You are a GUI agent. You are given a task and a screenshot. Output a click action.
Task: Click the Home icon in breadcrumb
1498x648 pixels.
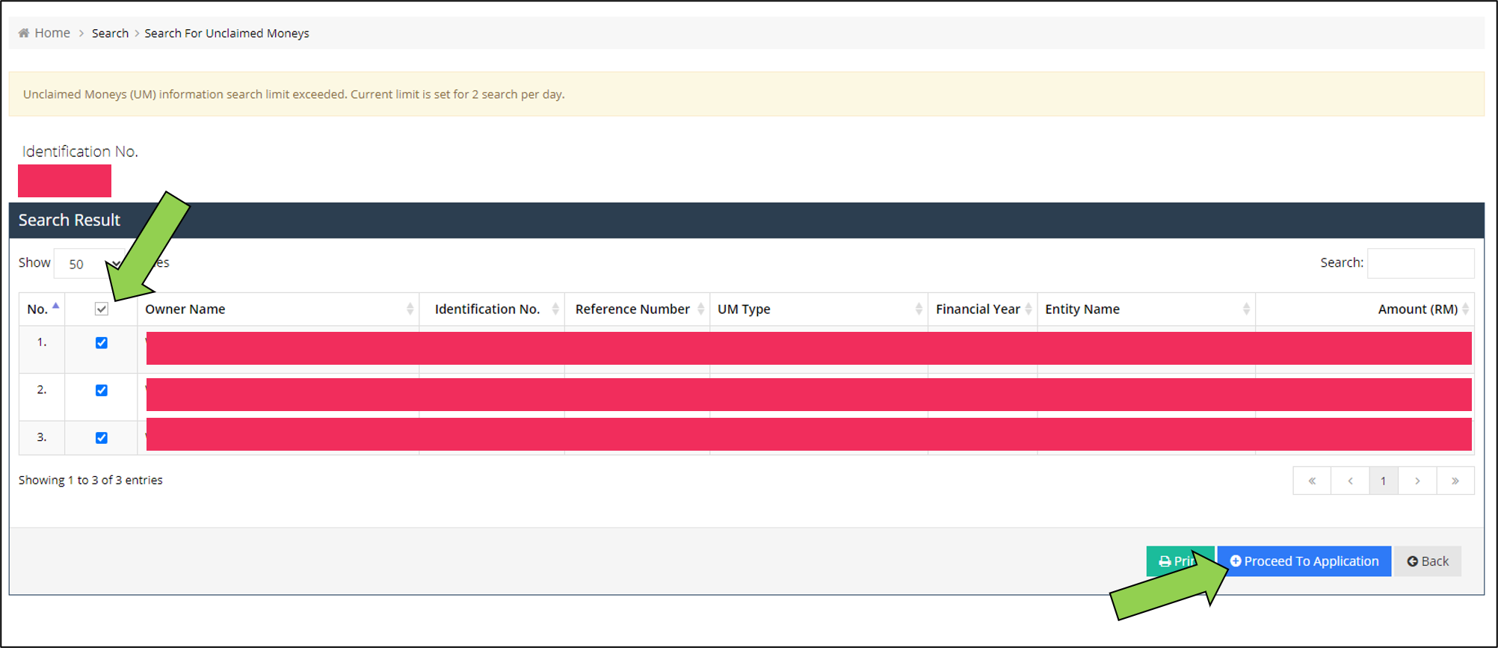(24, 33)
